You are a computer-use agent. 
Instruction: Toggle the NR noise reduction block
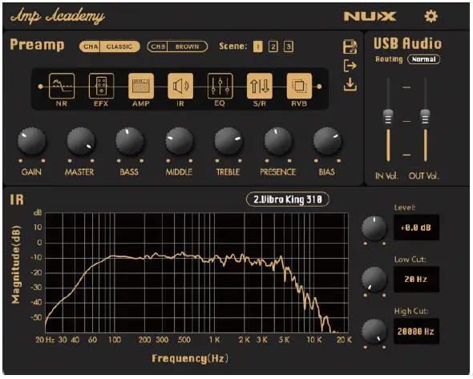pos(62,86)
